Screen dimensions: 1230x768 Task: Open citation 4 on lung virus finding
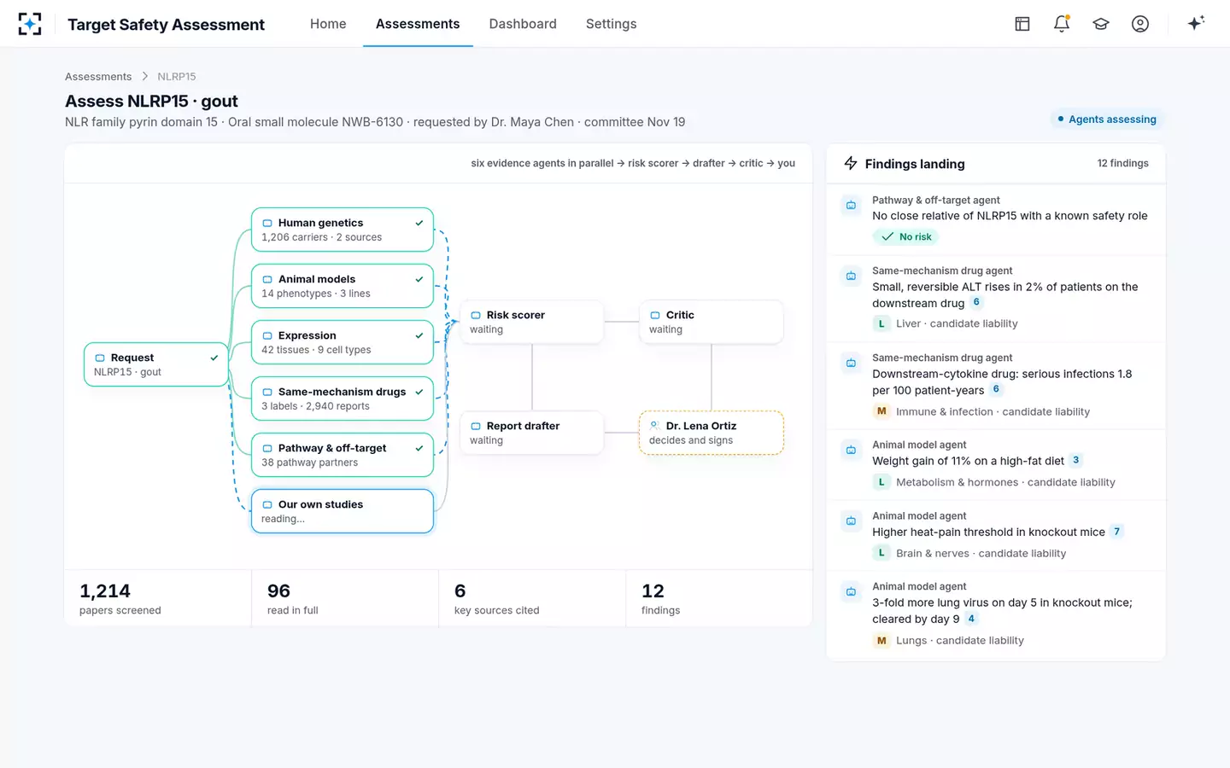(971, 619)
